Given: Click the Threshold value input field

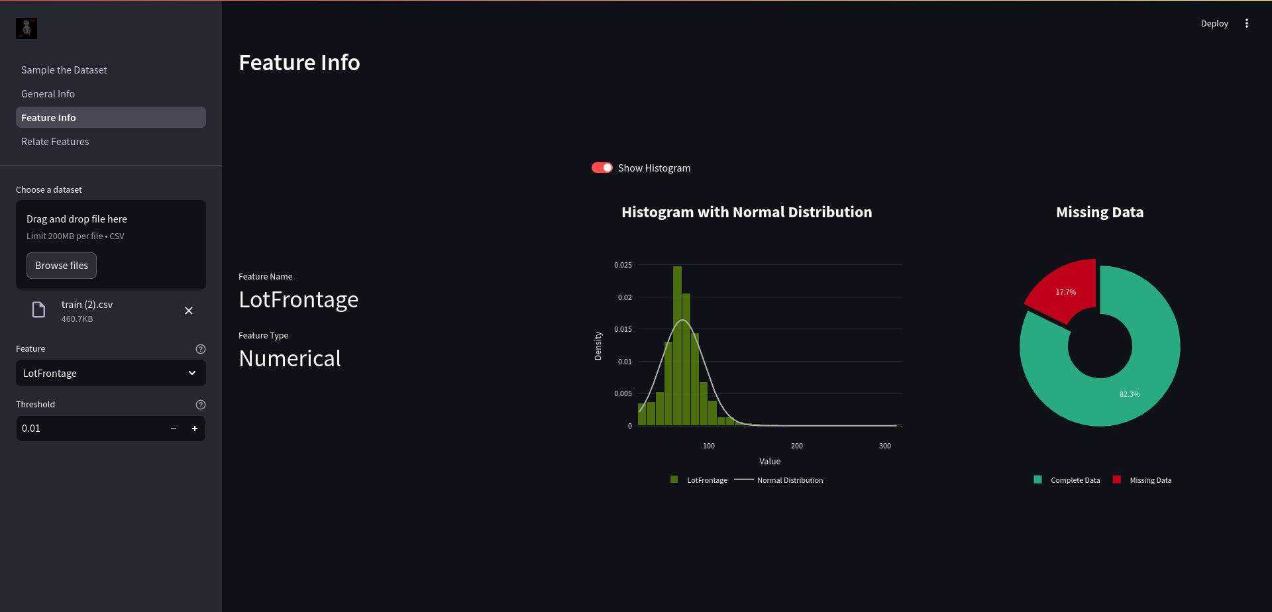Looking at the screenshot, I should [x=89, y=429].
